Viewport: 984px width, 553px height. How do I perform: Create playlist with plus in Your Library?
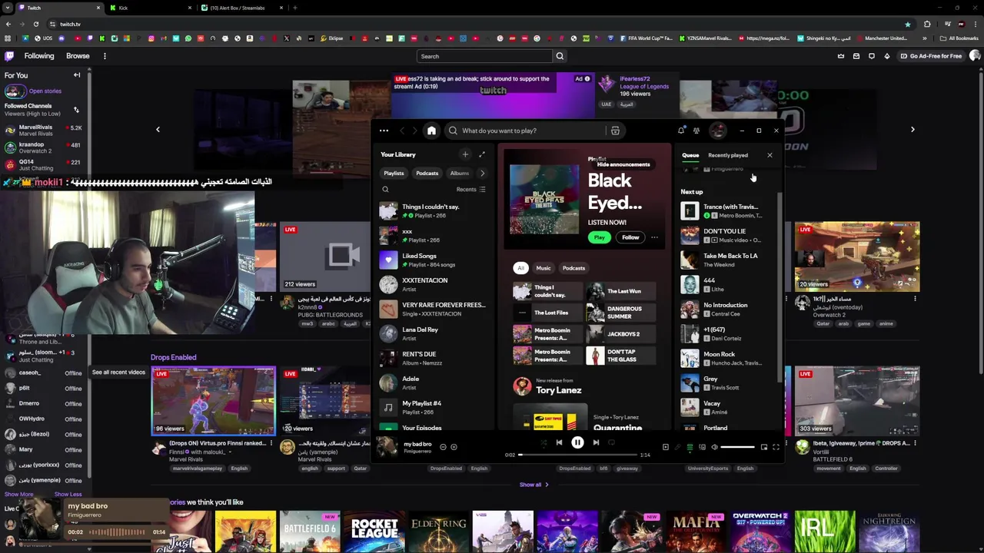click(x=465, y=154)
